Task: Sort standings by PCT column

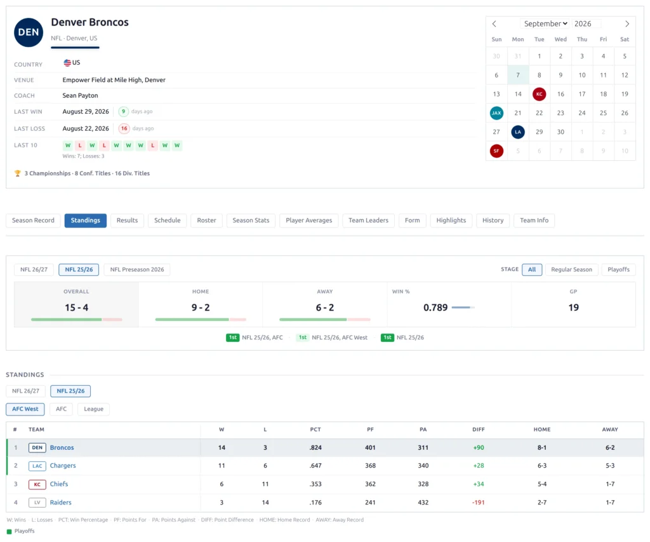Action: 315,430
